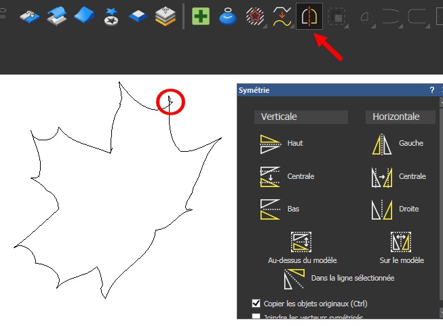Select the red star on hatched circle icon
The height and width of the screenshot is (326, 443).
click(x=255, y=16)
